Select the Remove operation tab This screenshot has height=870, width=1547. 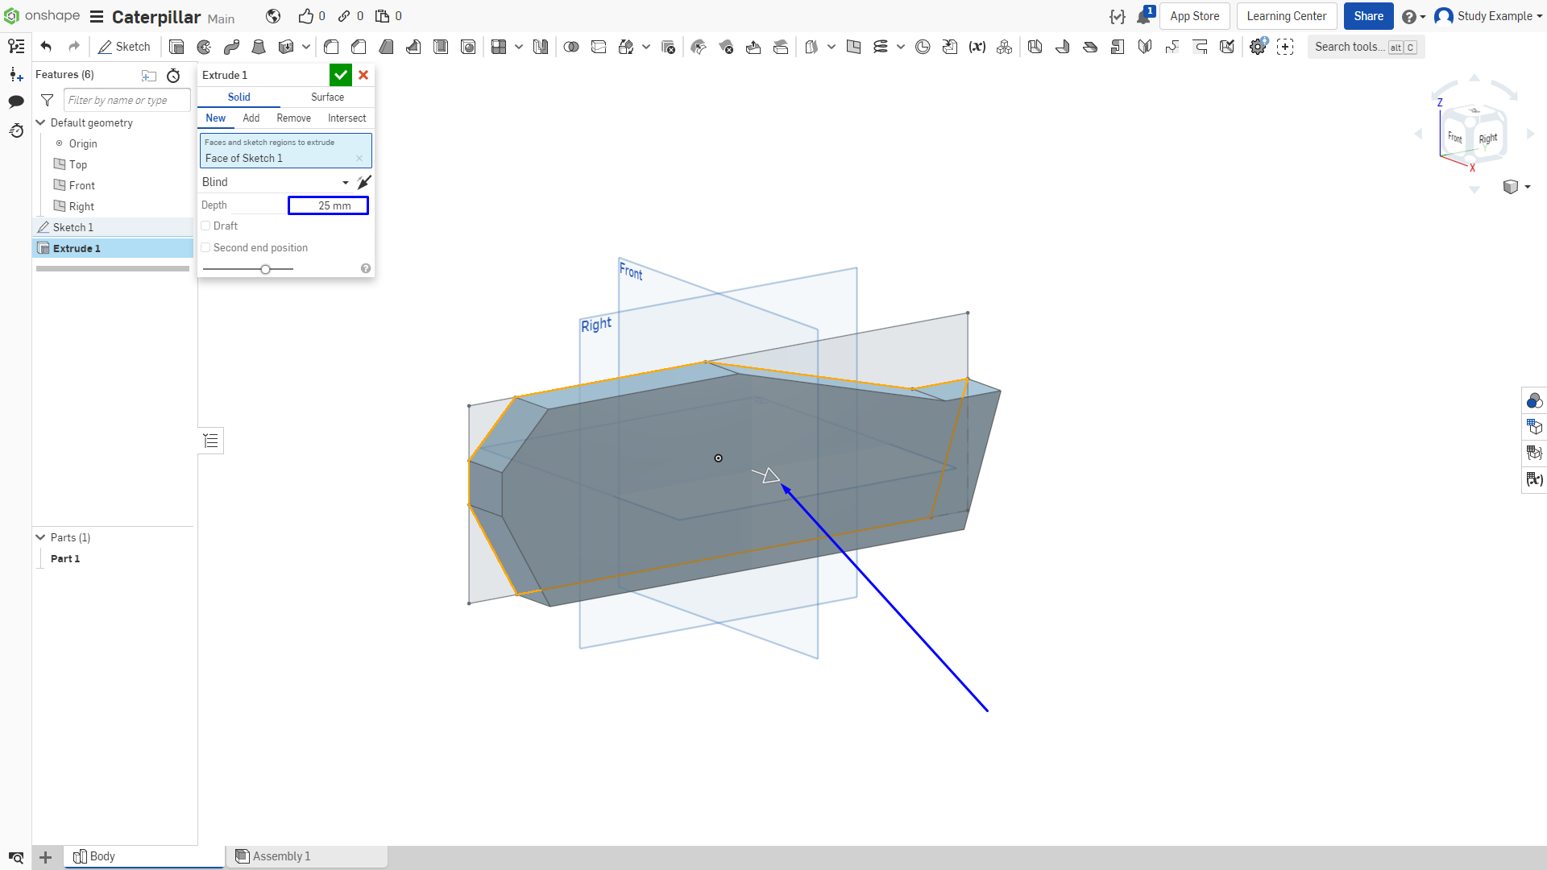(293, 118)
